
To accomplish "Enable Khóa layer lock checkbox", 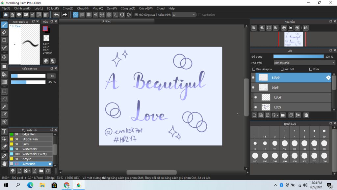I will click(311, 69).
